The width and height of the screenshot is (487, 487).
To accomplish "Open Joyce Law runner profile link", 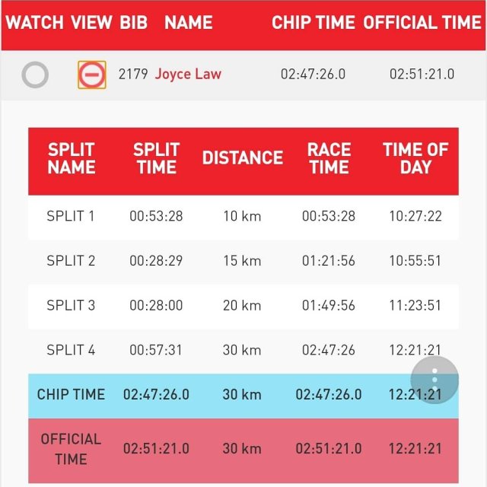I will coord(188,75).
